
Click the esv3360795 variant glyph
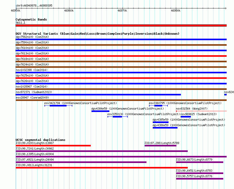pos(158,106)
